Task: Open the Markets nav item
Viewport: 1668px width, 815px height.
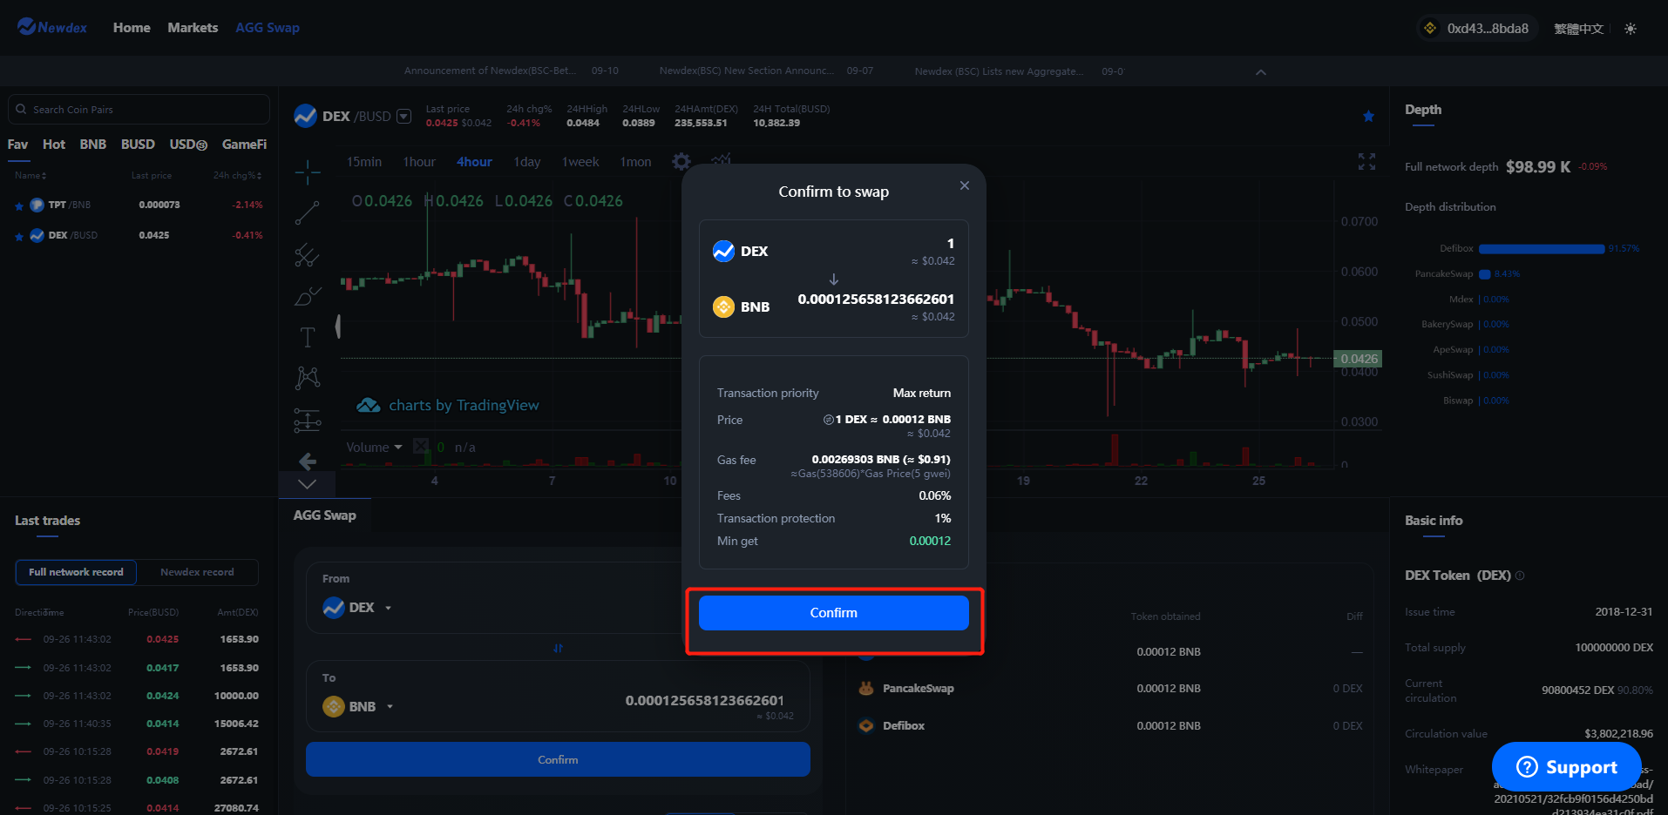Action: (193, 28)
